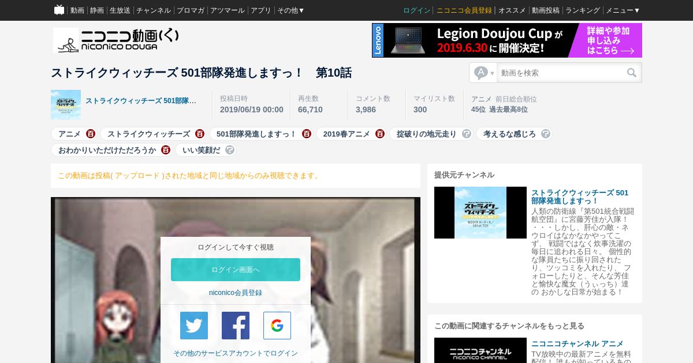Viewport: 693px width, 363px height.
Task: Click gray dictionary icon beside 掟破りの地元走り
Action: coord(467,134)
